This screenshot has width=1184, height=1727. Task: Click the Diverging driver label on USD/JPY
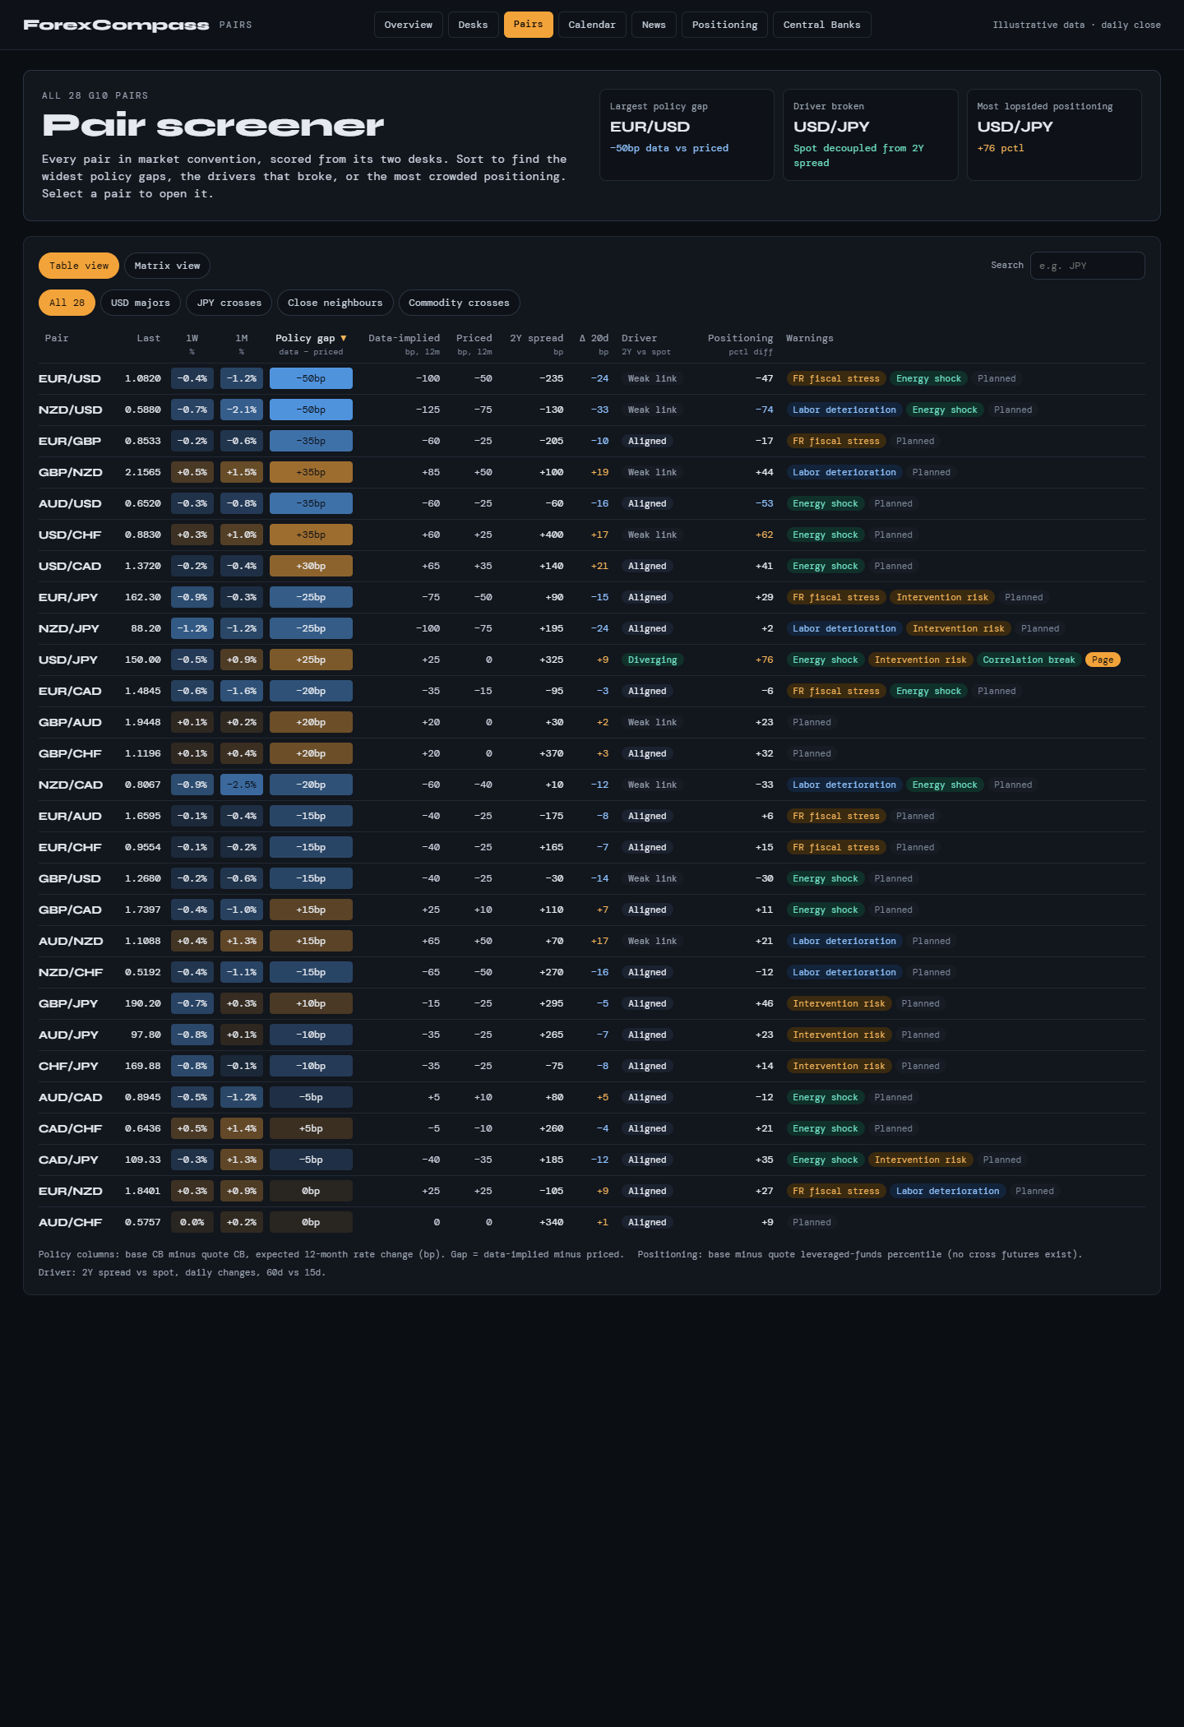[652, 660]
